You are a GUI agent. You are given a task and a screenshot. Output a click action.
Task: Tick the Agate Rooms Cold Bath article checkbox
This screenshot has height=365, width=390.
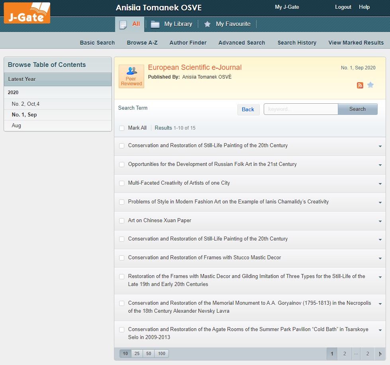click(122, 329)
